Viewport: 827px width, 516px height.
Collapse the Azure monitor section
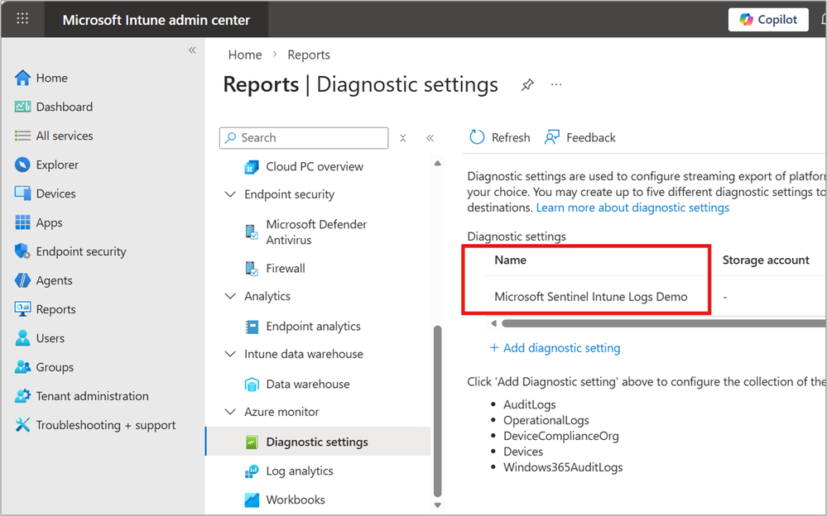click(x=231, y=412)
